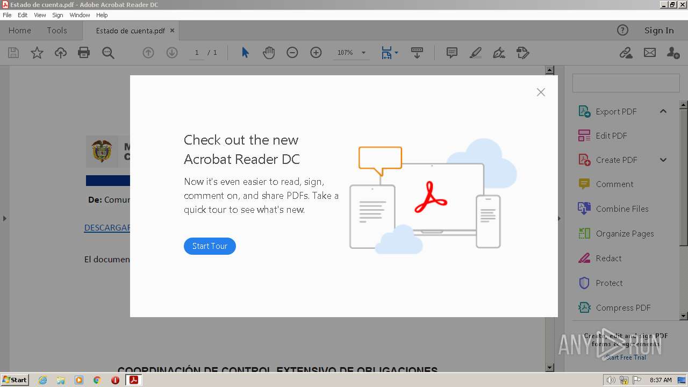Click the page number field
The image size is (688, 387).
(x=197, y=53)
